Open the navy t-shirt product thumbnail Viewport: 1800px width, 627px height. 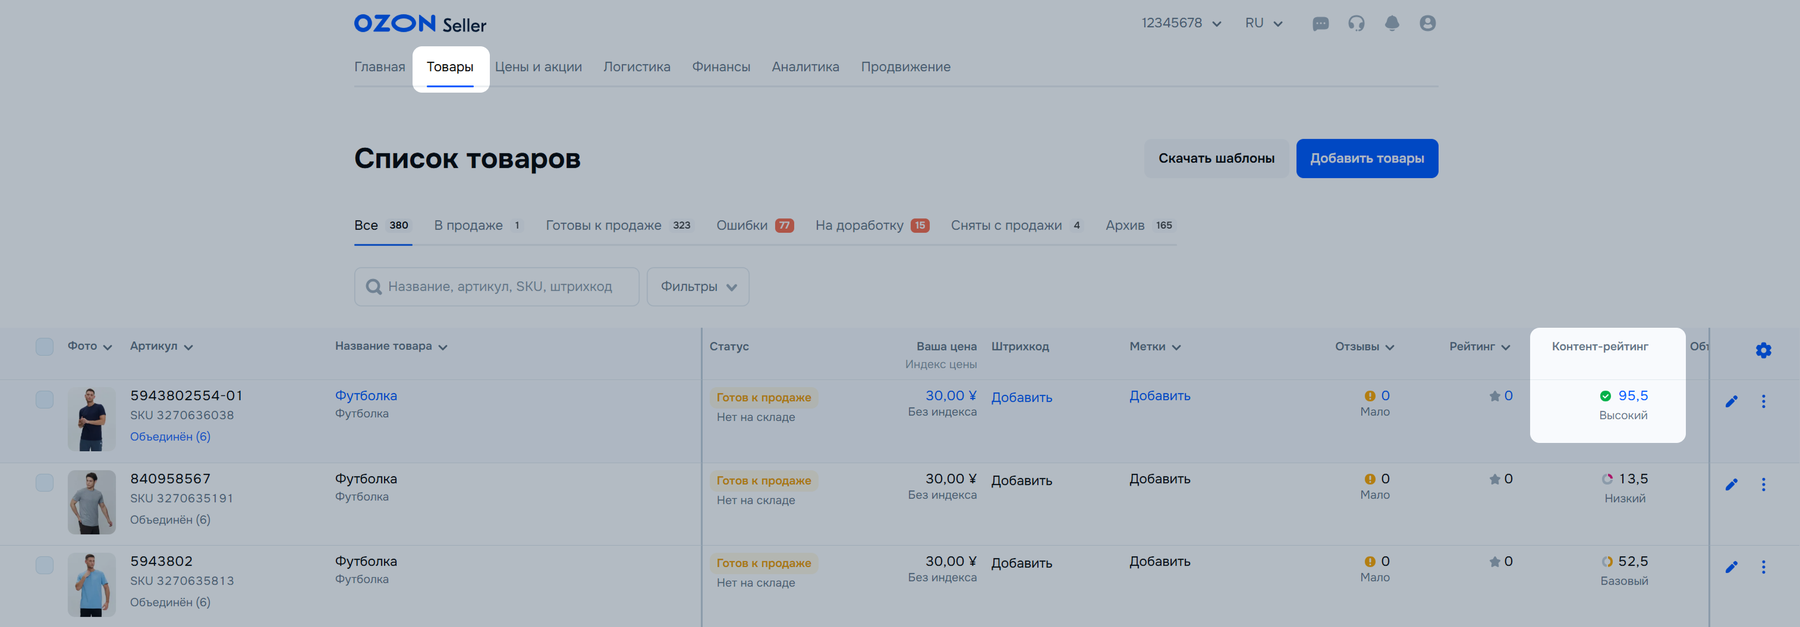92,419
